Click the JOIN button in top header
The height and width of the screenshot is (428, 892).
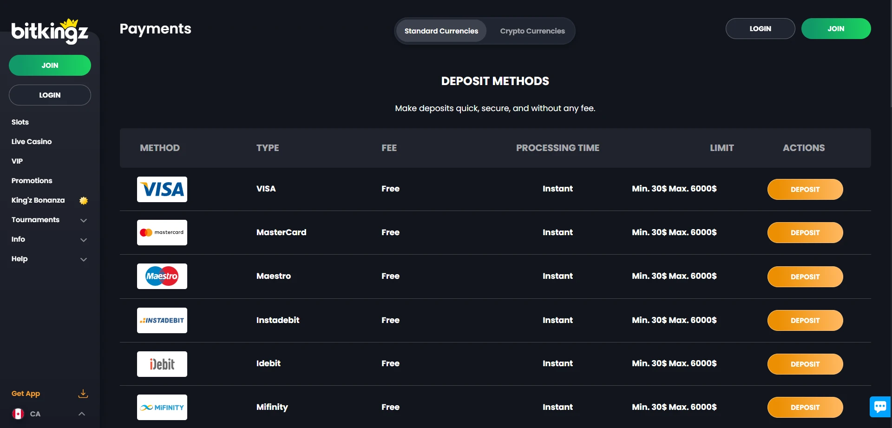tap(836, 28)
